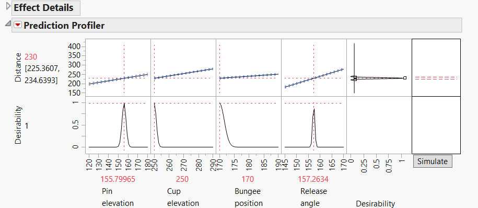Image resolution: width=478 pixels, height=208 pixels.
Task: Expand the Effect Details disclosure triangle
Action: [x=8, y=6]
